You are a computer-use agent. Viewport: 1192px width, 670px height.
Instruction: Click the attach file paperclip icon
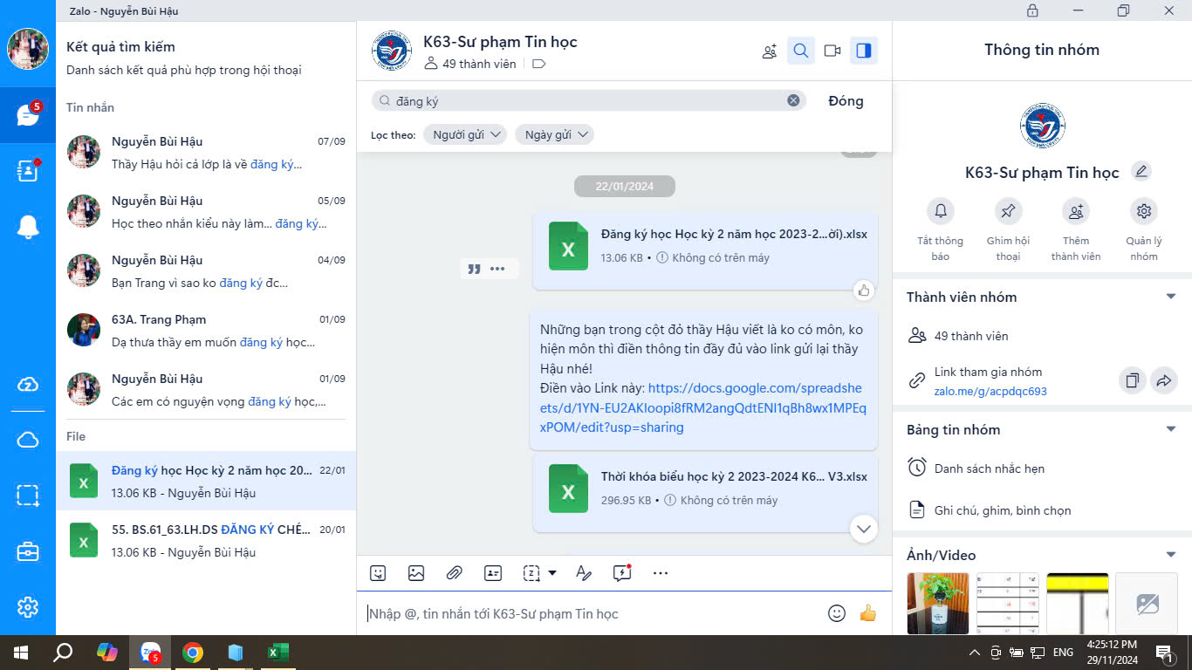tap(454, 573)
